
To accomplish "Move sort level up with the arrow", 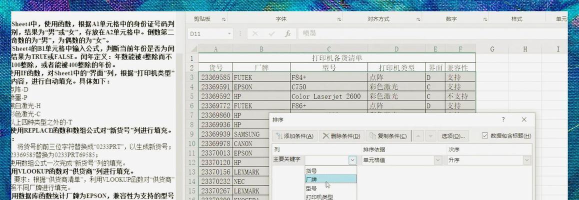I will (418, 136).
